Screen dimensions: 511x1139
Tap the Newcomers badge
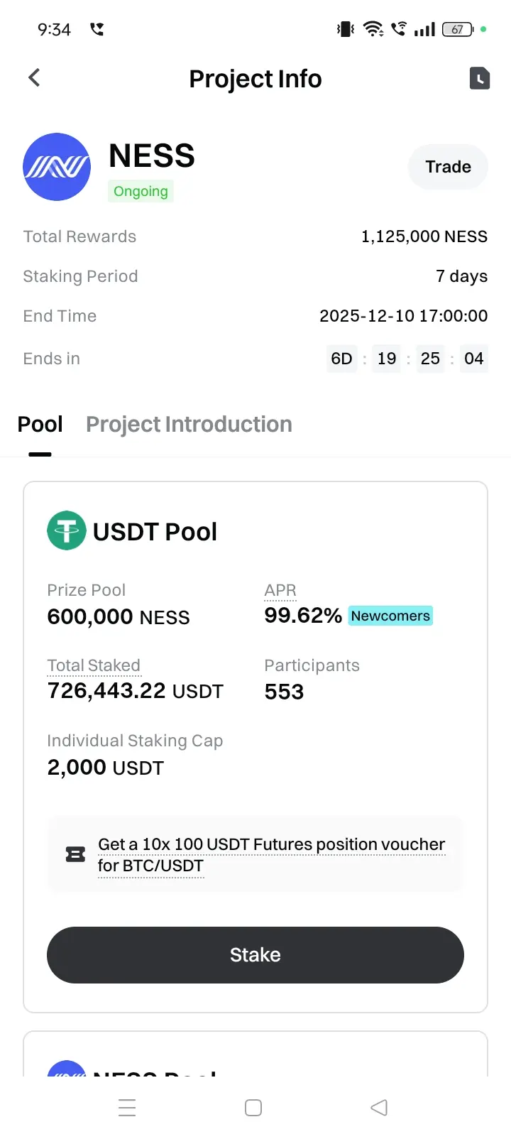390,616
